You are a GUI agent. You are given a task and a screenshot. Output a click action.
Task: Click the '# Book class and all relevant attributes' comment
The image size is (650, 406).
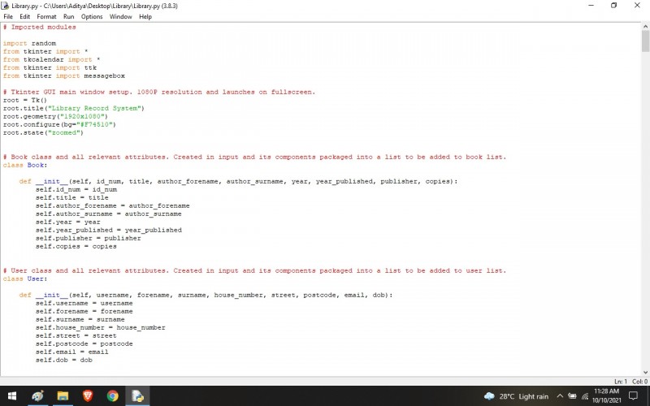point(254,157)
